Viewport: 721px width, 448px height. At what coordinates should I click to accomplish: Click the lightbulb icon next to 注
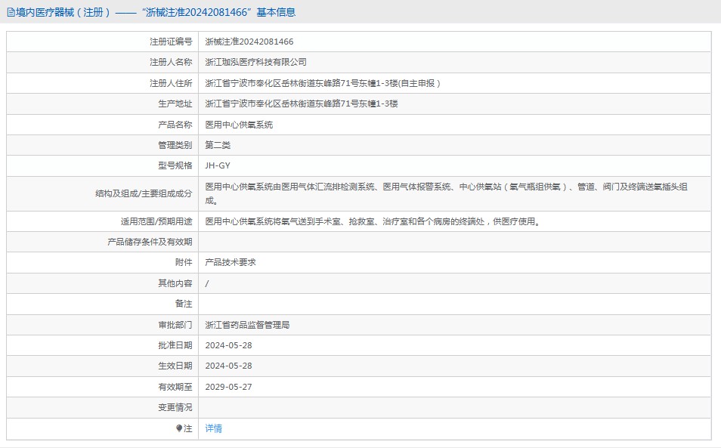point(179,428)
